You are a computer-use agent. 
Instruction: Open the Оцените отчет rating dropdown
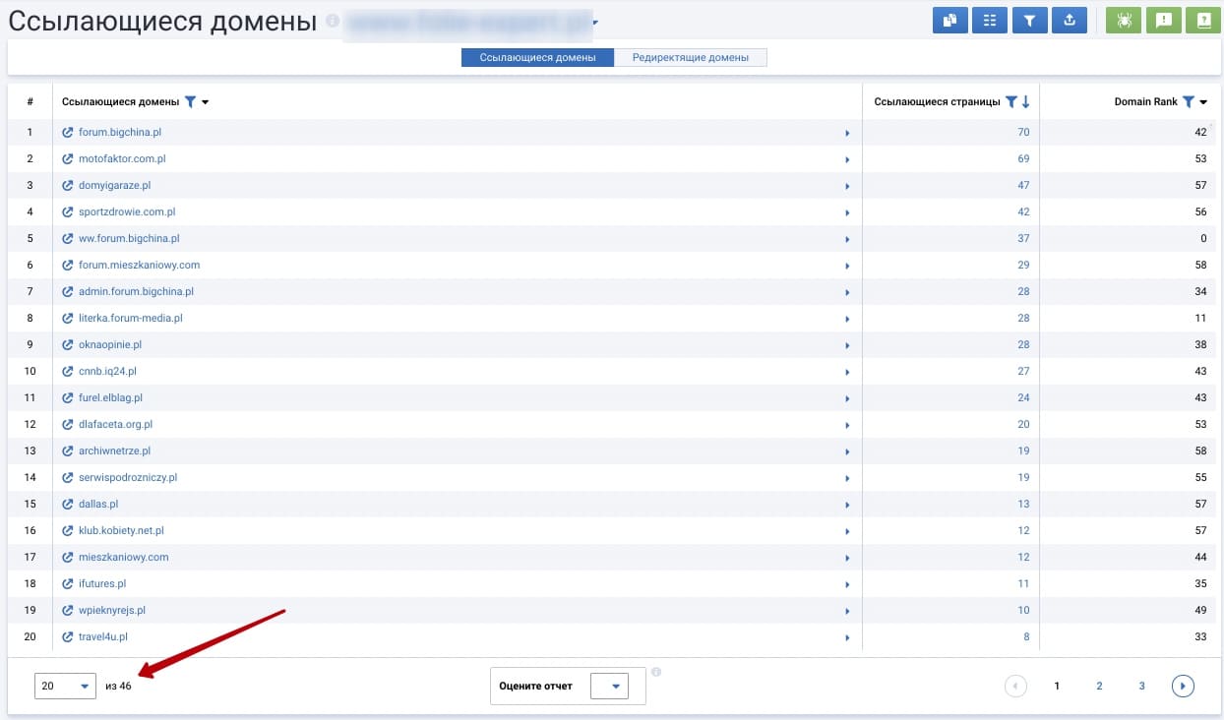609,686
